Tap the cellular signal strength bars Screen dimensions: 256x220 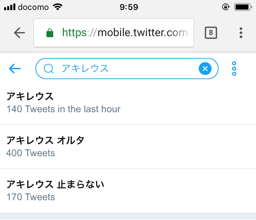click(10, 7)
